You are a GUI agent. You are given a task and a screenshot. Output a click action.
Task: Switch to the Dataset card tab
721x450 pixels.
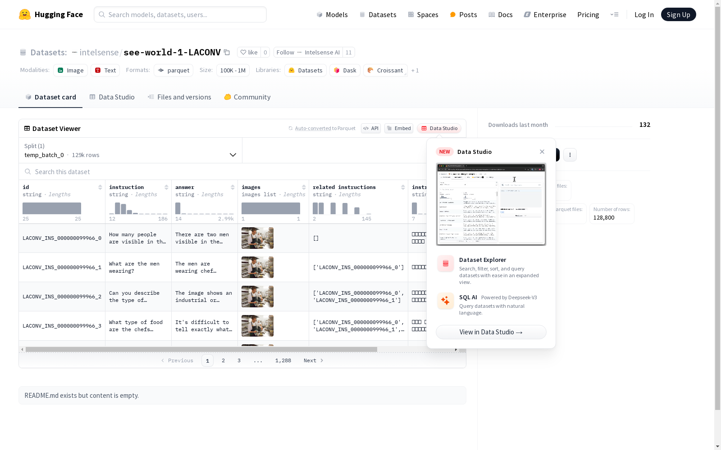tap(50, 97)
